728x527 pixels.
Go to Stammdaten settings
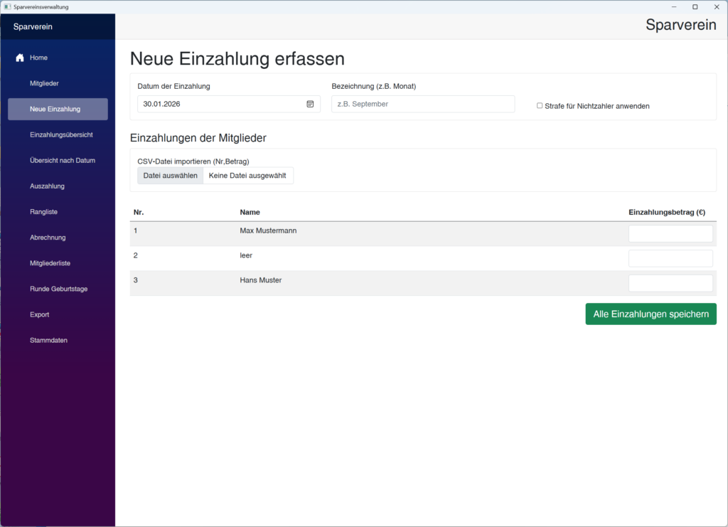tap(48, 340)
